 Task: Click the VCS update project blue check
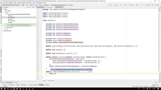(x=139, y=5)
